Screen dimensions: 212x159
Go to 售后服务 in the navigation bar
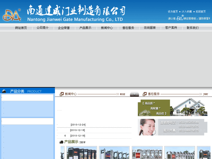pos(128,28)
